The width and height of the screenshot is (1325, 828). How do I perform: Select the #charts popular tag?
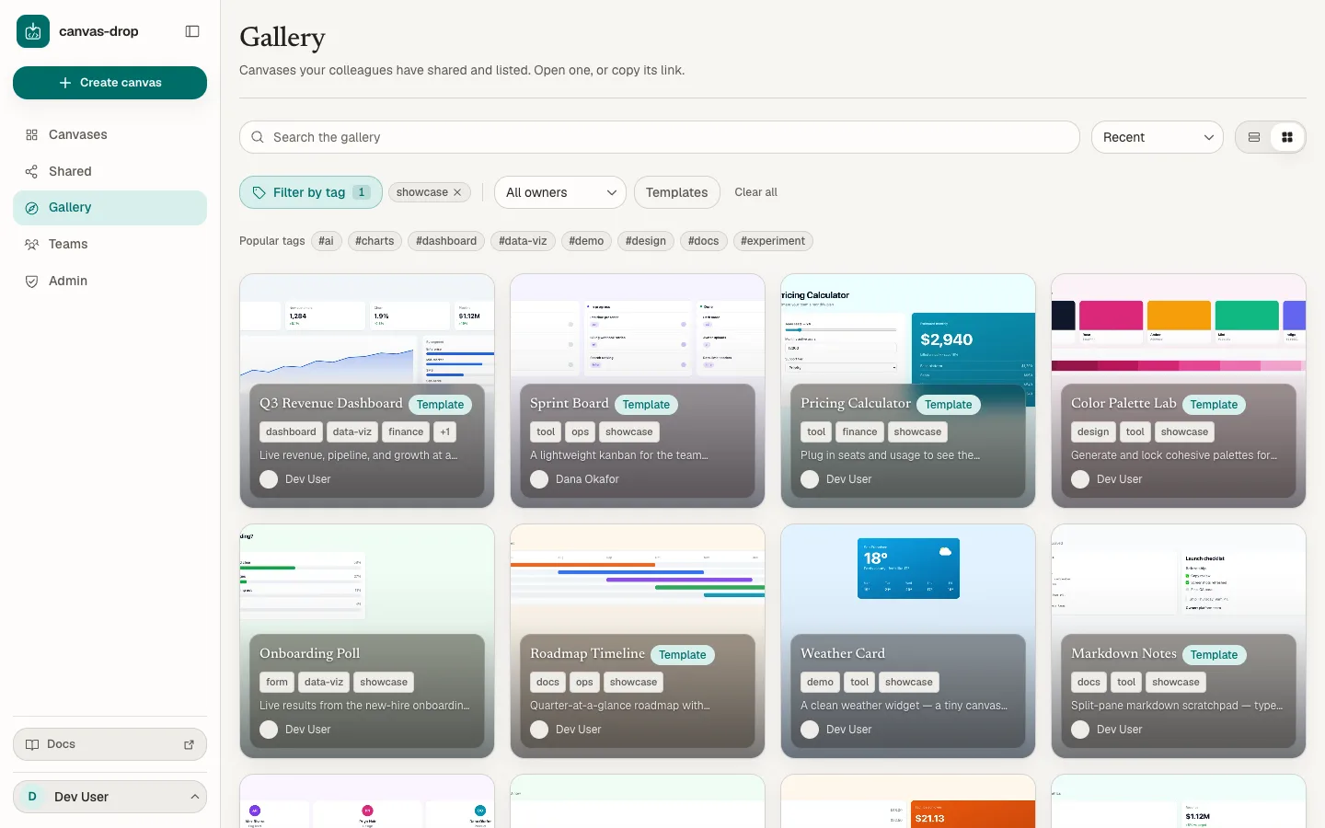(x=374, y=241)
